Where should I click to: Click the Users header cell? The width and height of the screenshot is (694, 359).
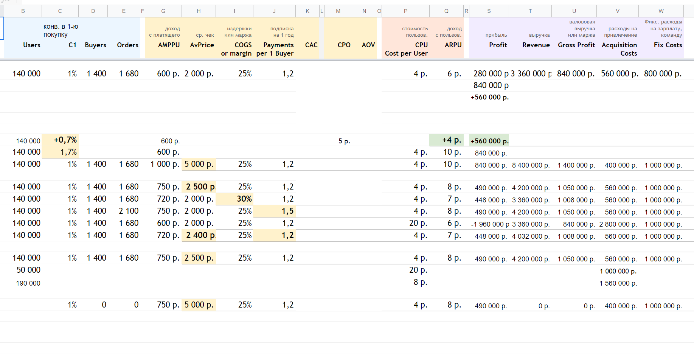(31, 45)
